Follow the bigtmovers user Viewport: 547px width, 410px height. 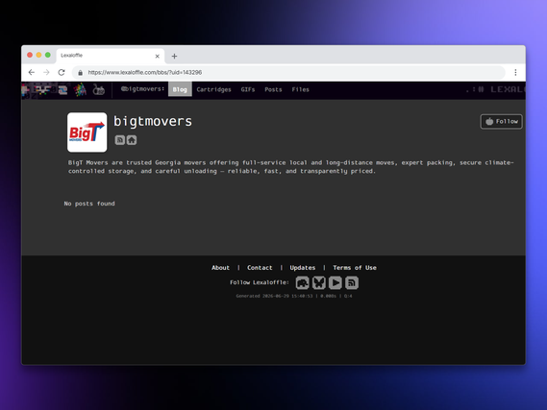click(501, 122)
